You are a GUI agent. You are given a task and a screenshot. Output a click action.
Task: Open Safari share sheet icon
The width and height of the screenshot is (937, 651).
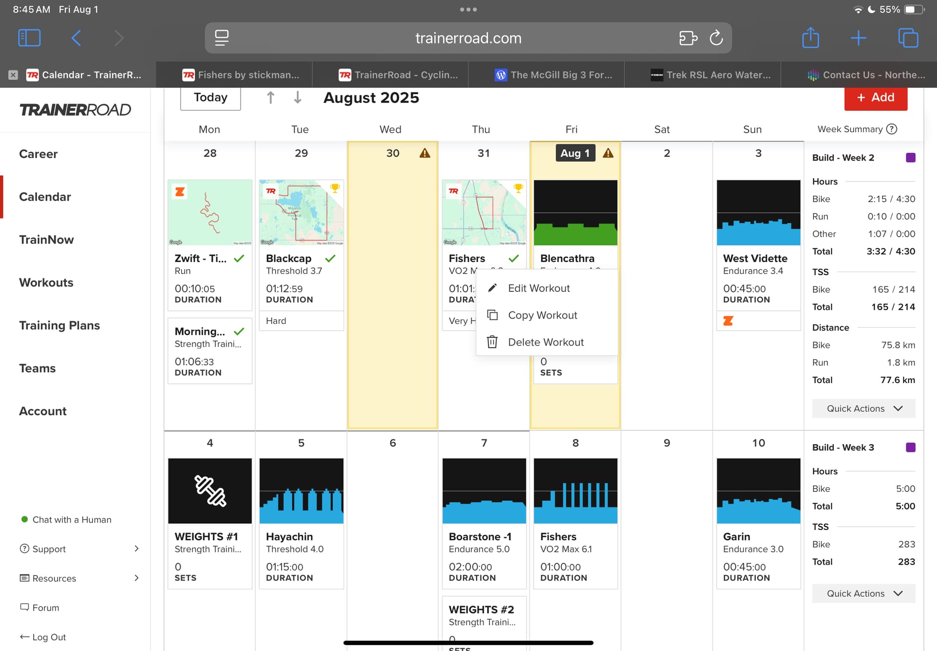click(x=810, y=38)
